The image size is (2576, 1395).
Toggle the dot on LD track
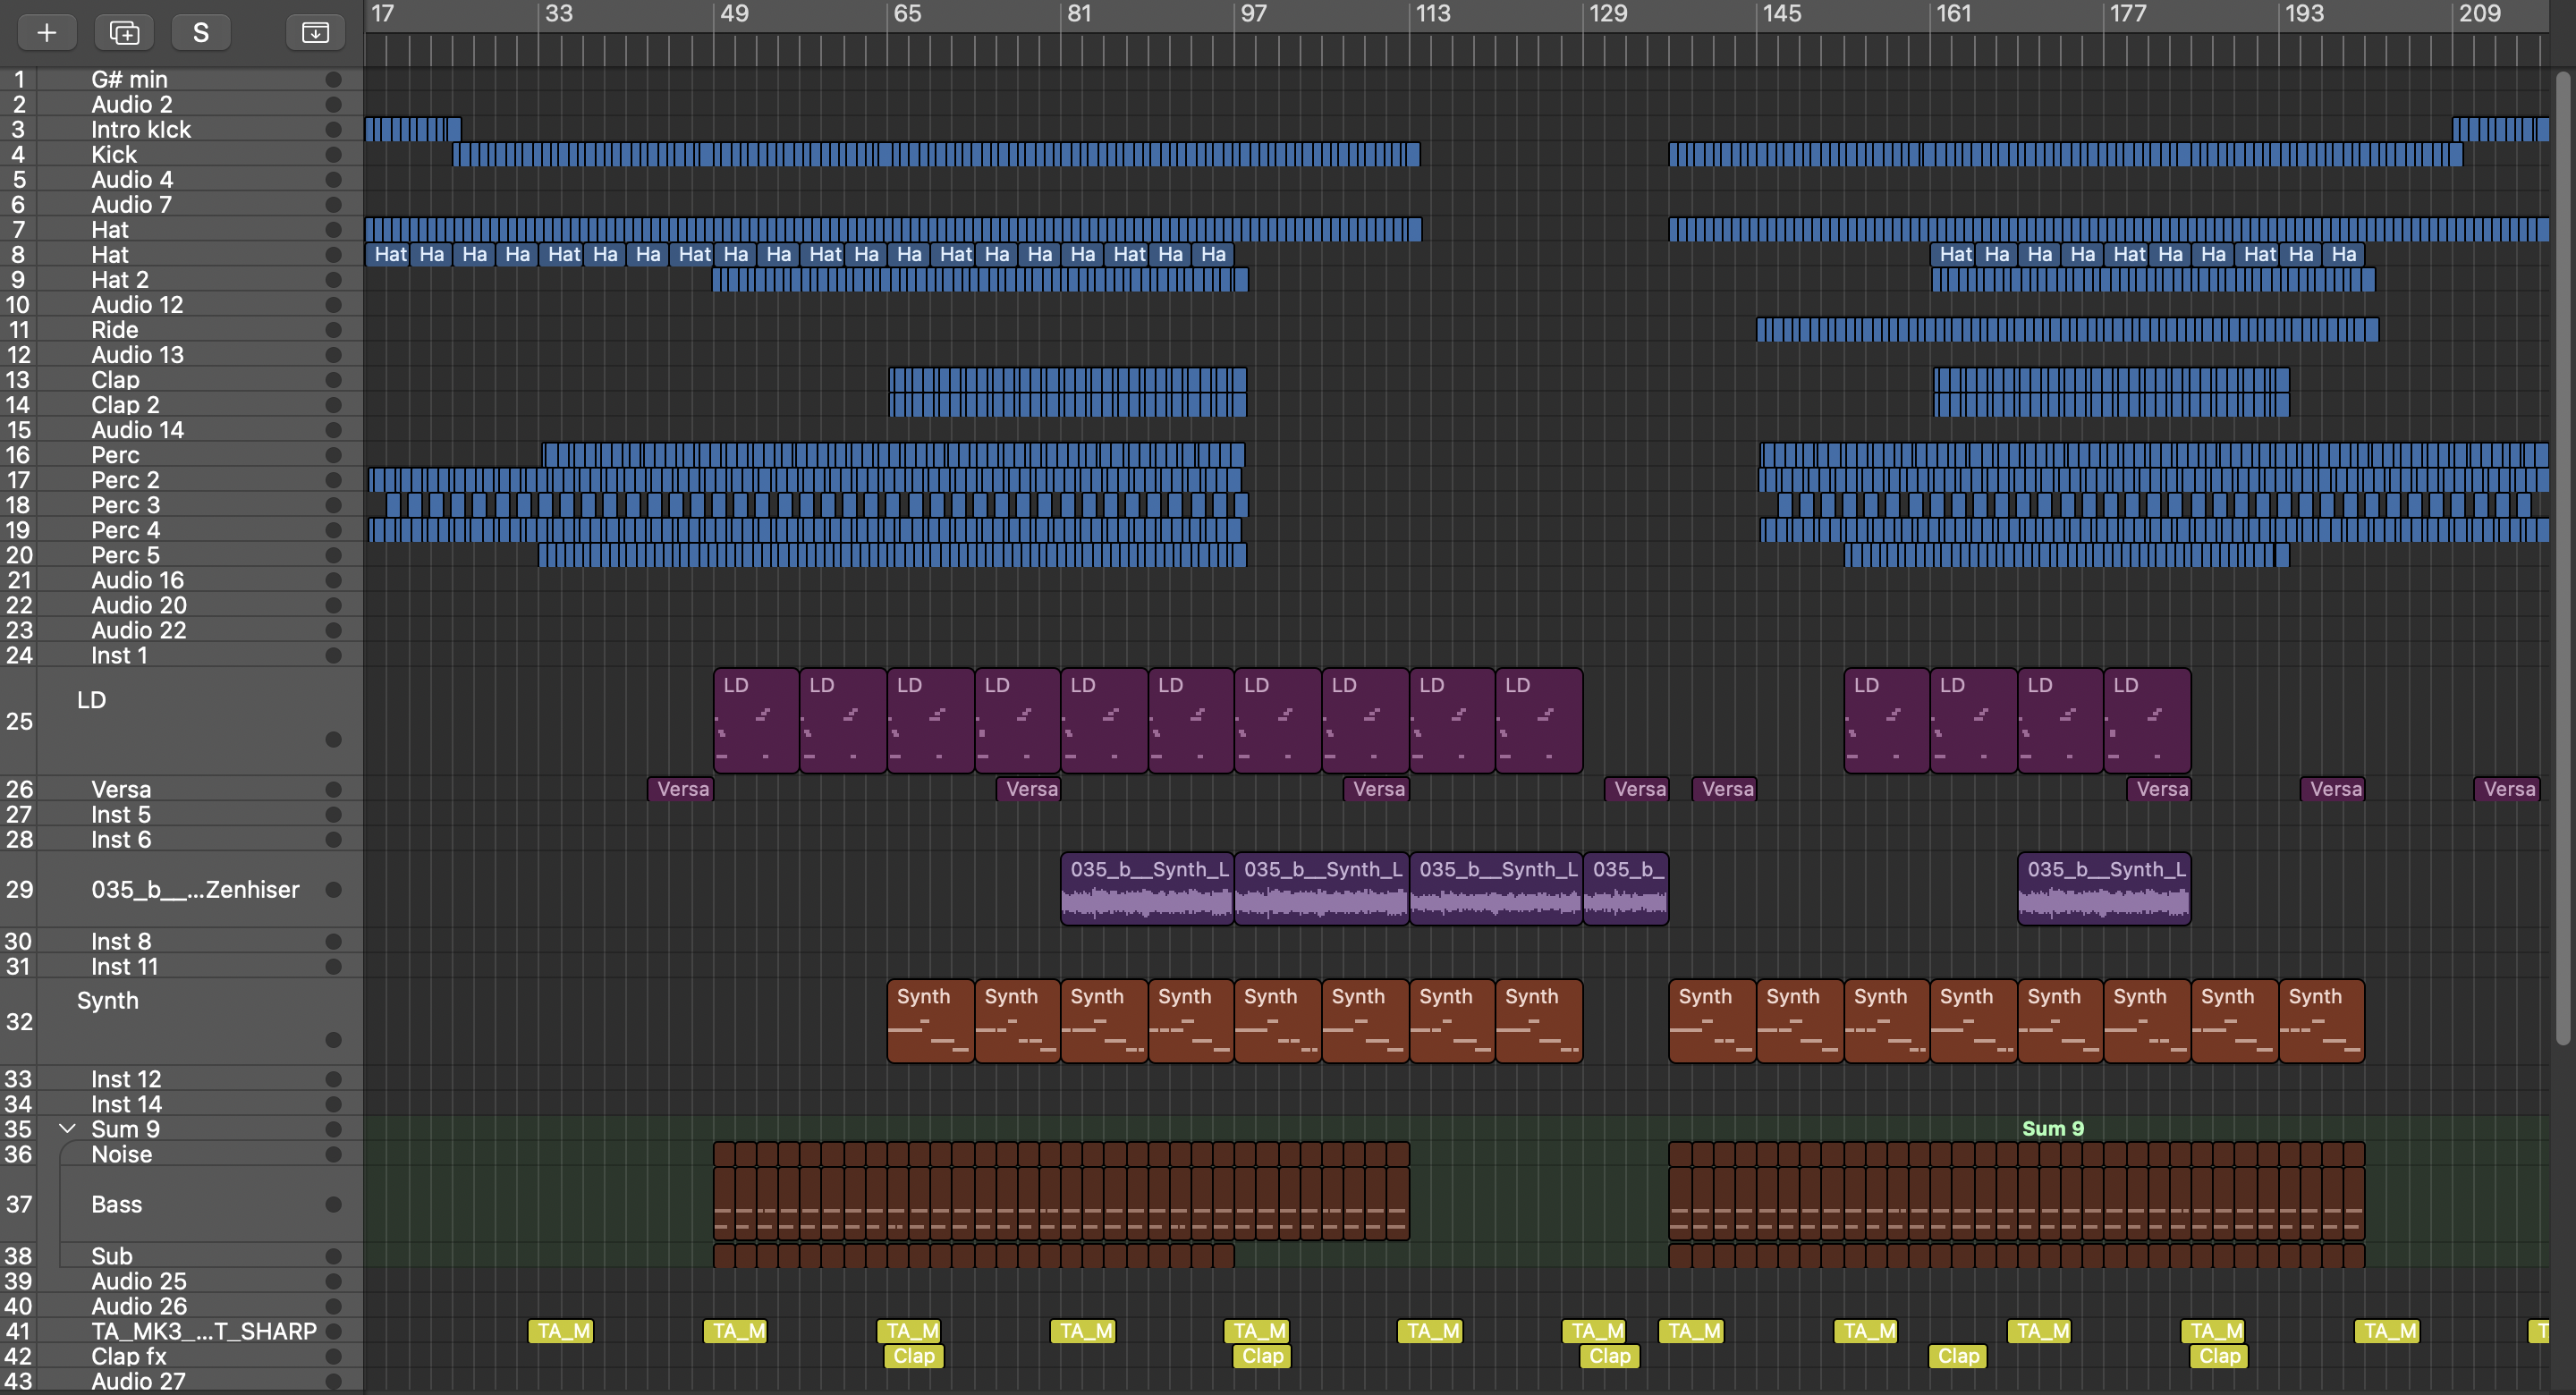point(333,739)
